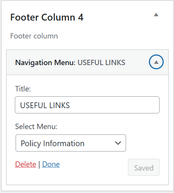Focus the Title input field

(87, 105)
